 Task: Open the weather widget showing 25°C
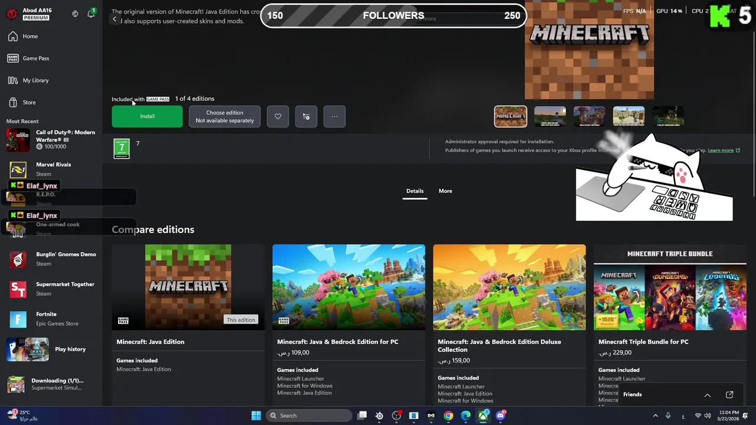point(21,416)
